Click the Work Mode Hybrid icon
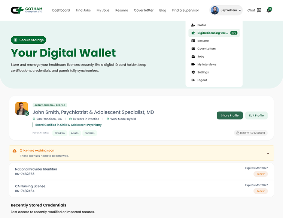 [108, 119]
